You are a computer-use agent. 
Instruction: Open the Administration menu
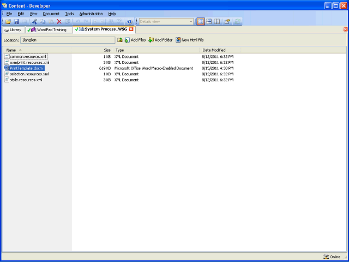(91, 14)
